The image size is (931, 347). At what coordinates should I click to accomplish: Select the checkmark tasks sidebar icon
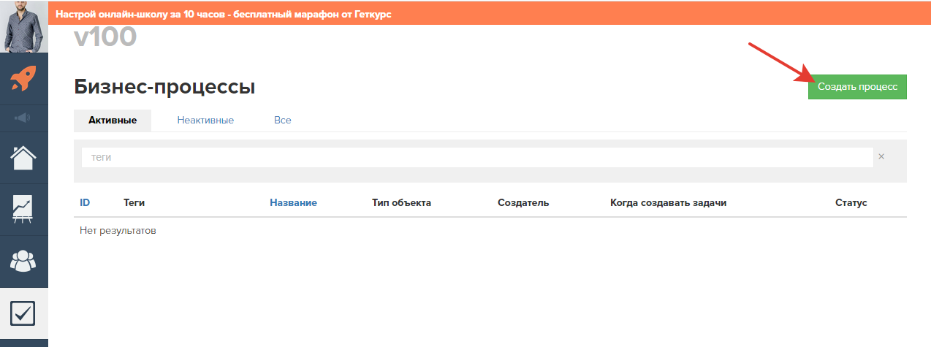(23, 313)
